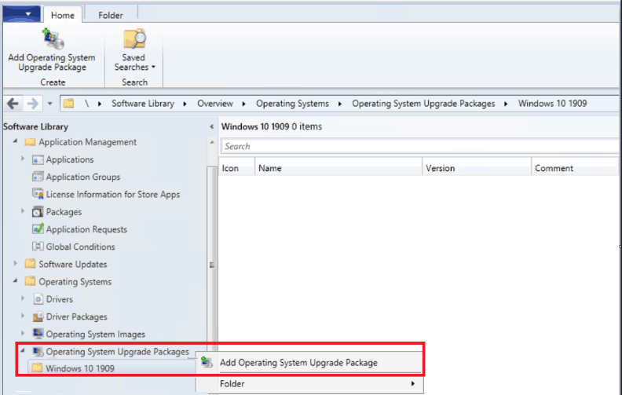The width and height of the screenshot is (622, 395).
Task: Select Global Conditions node icon
Action: click(38, 247)
